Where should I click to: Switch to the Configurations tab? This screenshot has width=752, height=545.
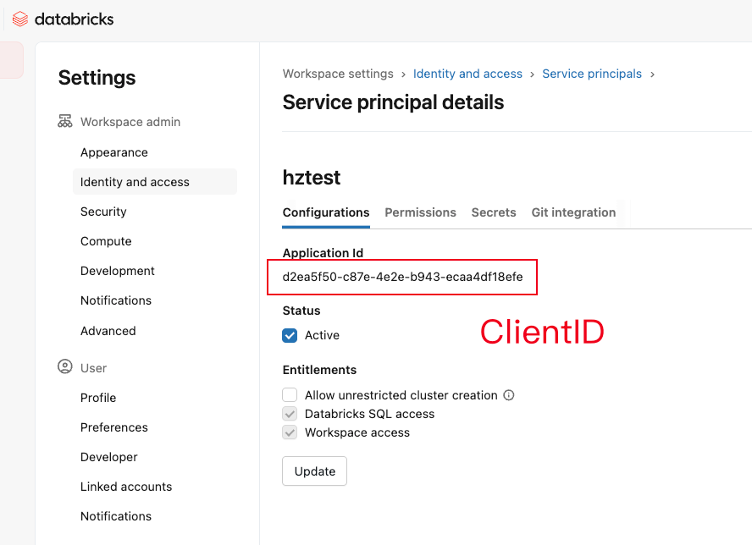[x=326, y=212]
